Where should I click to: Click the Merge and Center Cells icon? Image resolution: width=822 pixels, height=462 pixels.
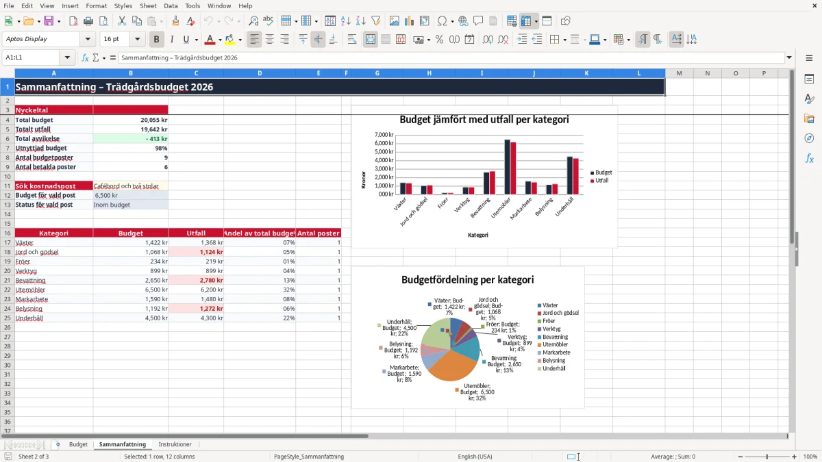click(x=371, y=40)
